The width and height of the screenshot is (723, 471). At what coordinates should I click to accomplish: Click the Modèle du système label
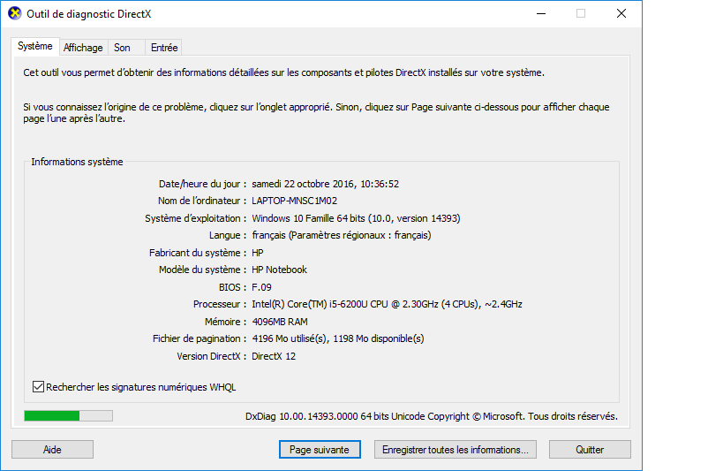pos(202,270)
